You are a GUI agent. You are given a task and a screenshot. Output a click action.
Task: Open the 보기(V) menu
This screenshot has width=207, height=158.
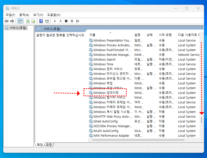point(38,15)
